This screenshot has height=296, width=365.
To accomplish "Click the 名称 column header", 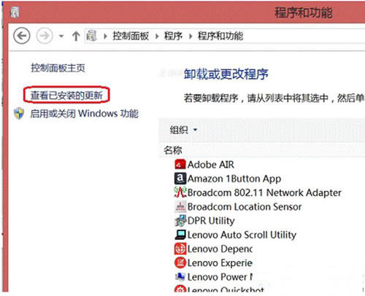I will pos(173,150).
